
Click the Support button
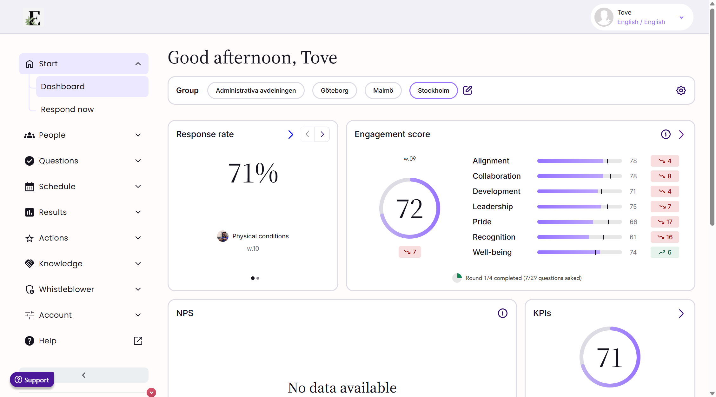coord(32,380)
